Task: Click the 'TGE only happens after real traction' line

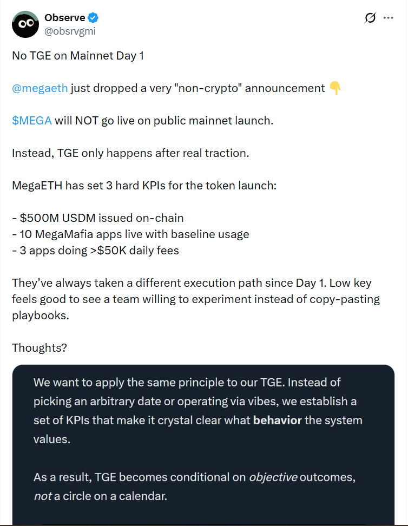Action: tap(130, 153)
